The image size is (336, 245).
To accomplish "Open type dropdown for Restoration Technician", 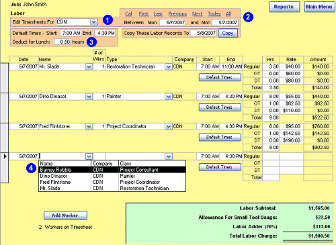I will pos(169,66).
